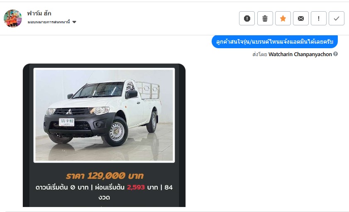Image resolution: width=349 pixels, height=212 pixels.
Task: Open the white Mitsubishi pickup truck photo
Action: coord(104,115)
